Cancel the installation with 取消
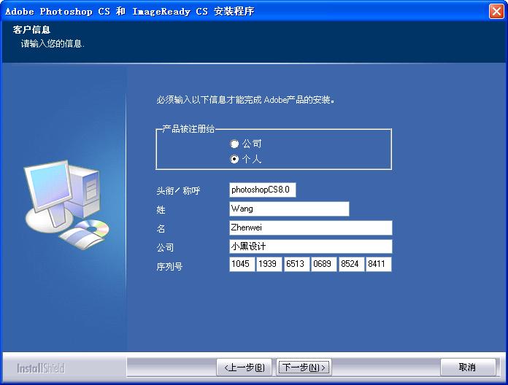Screen dimensions: 508x385 (468, 367)
